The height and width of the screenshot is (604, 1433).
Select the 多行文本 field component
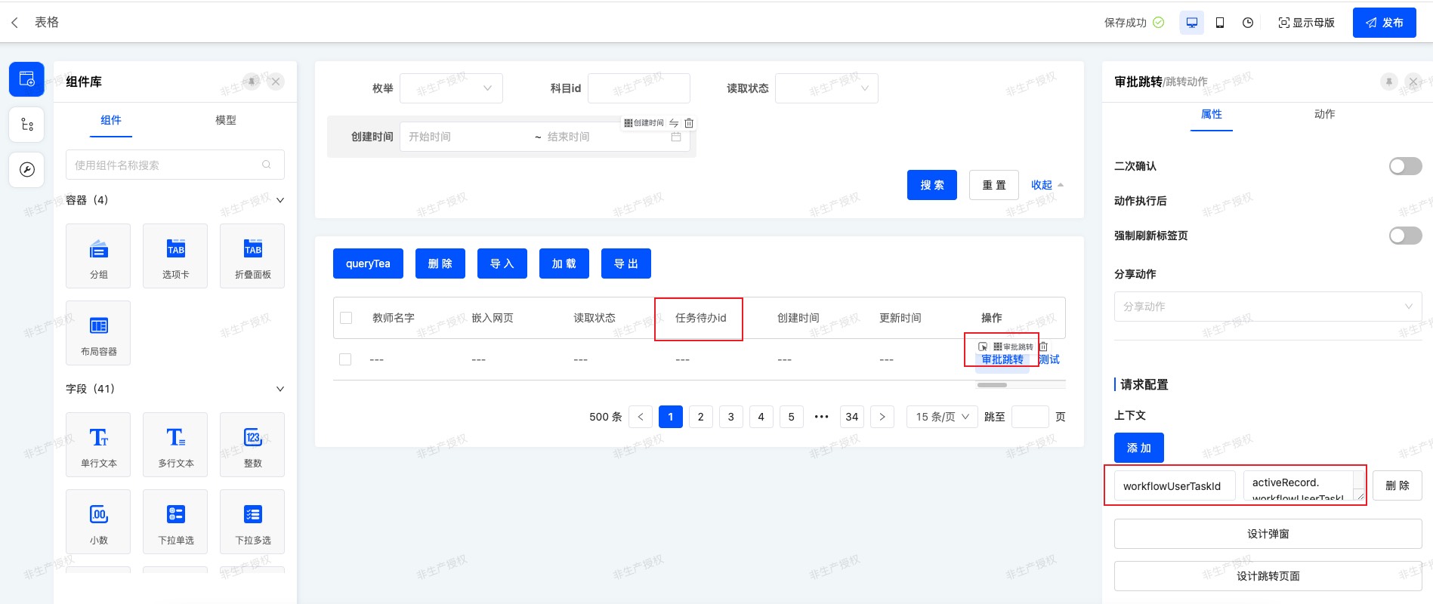click(175, 445)
